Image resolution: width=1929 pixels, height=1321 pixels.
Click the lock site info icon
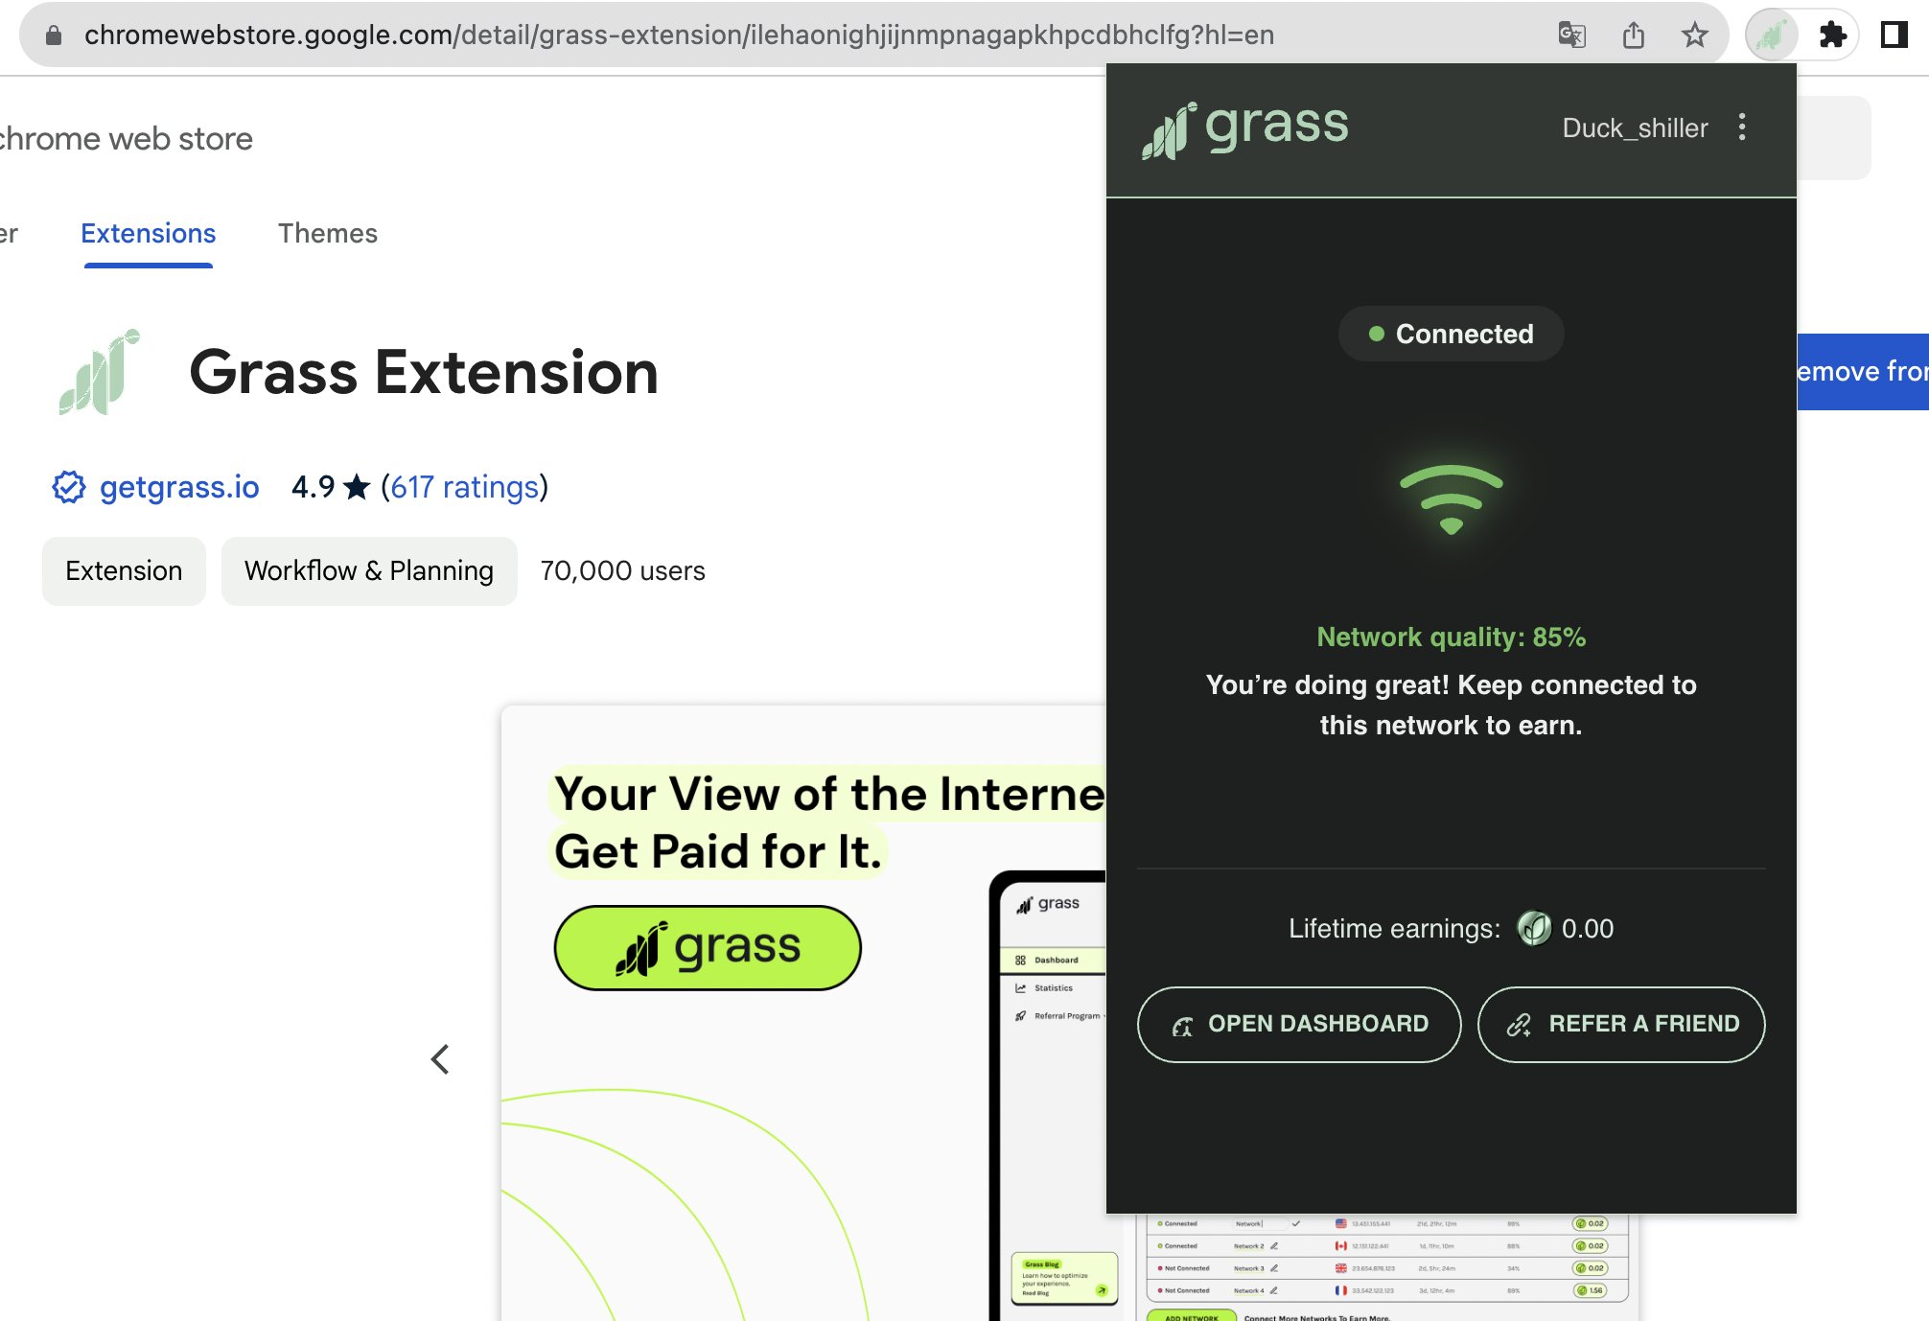tap(54, 35)
